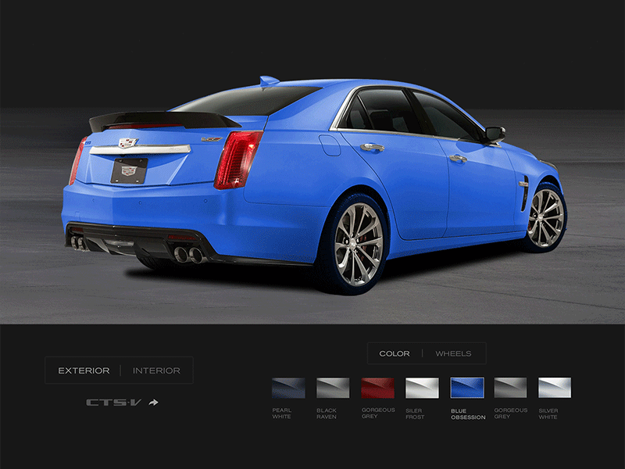Open the Wheels options tab
625x469 pixels.
point(453,353)
